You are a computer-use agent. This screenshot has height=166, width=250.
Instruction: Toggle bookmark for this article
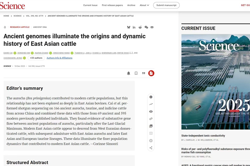[x=136, y=73]
